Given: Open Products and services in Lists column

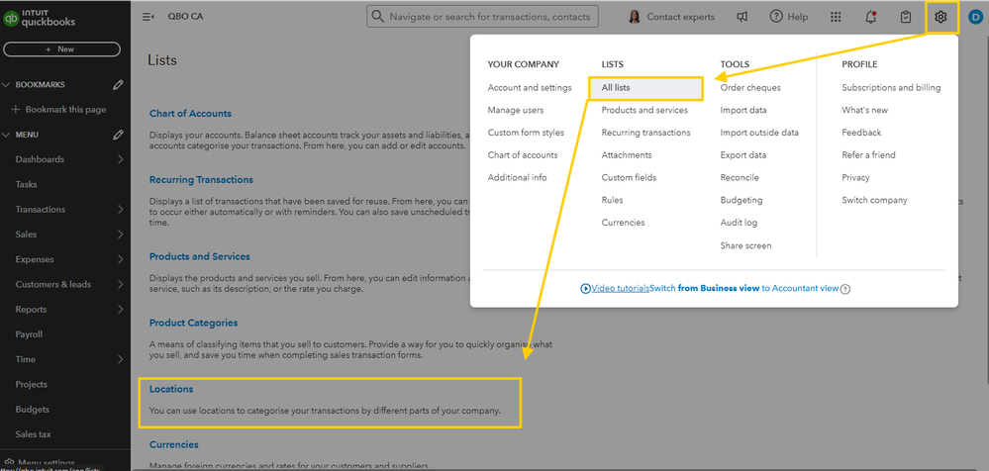Looking at the screenshot, I should (x=644, y=110).
